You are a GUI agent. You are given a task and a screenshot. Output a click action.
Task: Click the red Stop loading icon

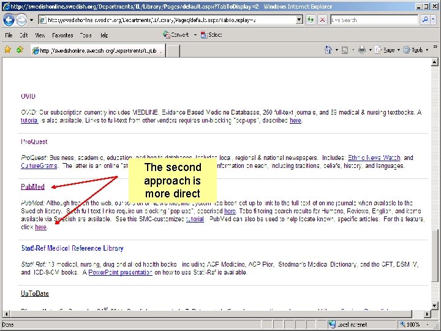322,20
